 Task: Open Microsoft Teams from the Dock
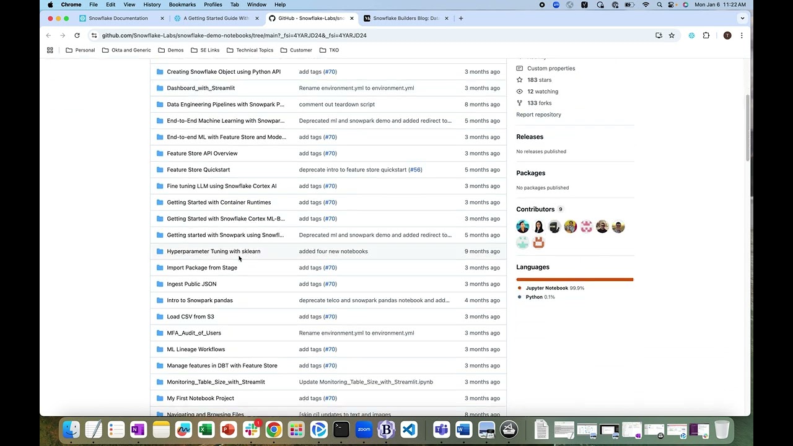coord(441,429)
